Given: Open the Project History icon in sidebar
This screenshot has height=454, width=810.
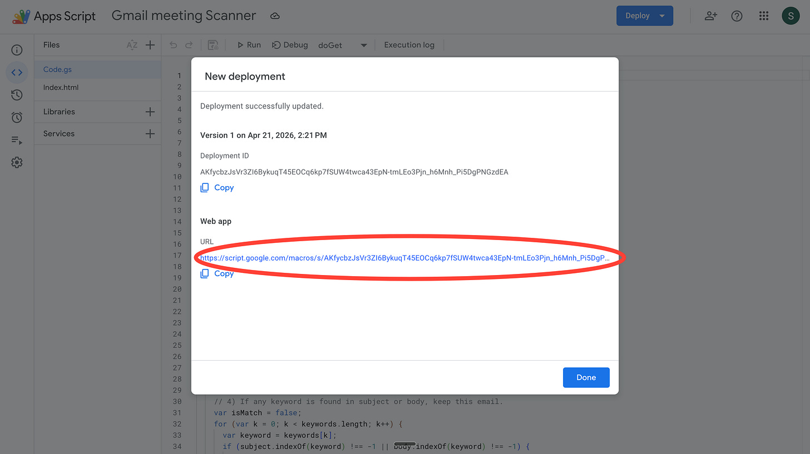Looking at the screenshot, I should click(x=17, y=95).
